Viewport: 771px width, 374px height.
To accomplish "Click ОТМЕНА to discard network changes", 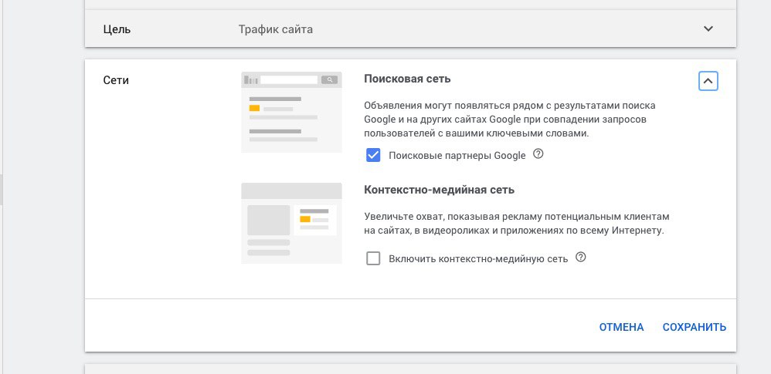I will [x=621, y=327].
